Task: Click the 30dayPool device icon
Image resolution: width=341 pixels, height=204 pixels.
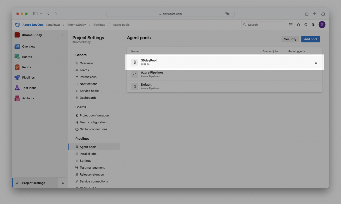Action: (135, 62)
